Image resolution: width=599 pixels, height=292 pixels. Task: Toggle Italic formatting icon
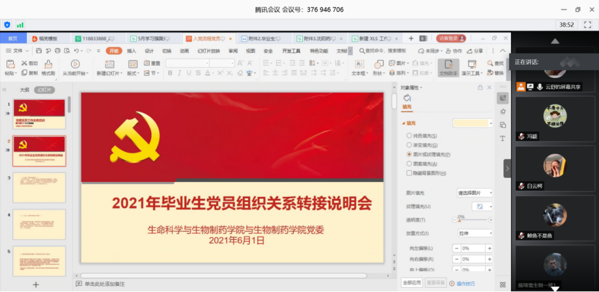179,73
